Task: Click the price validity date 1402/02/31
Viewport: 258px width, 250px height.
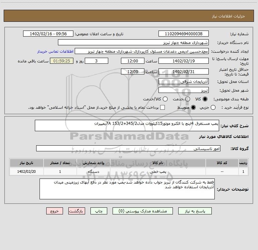Action: click(184, 71)
